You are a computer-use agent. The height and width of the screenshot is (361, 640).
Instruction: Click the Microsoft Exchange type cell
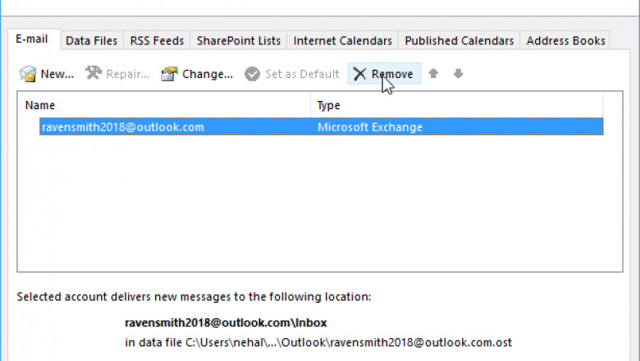click(370, 127)
